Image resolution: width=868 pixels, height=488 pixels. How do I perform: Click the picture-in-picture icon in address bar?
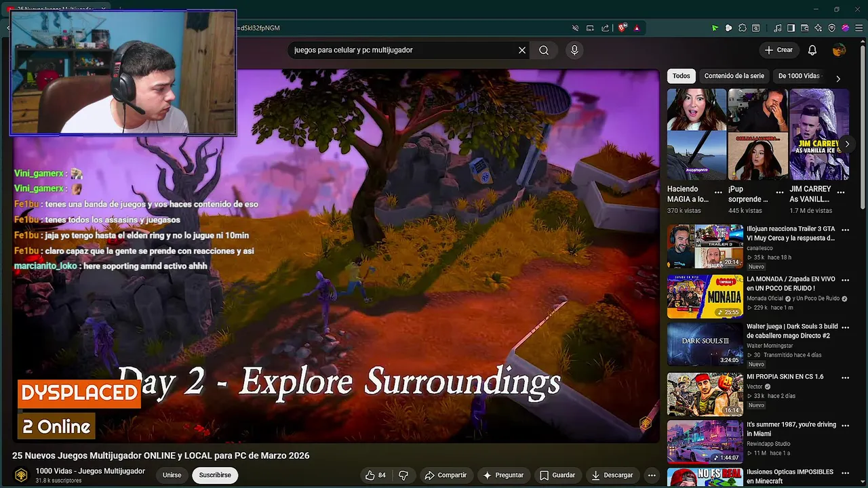click(x=590, y=28)
